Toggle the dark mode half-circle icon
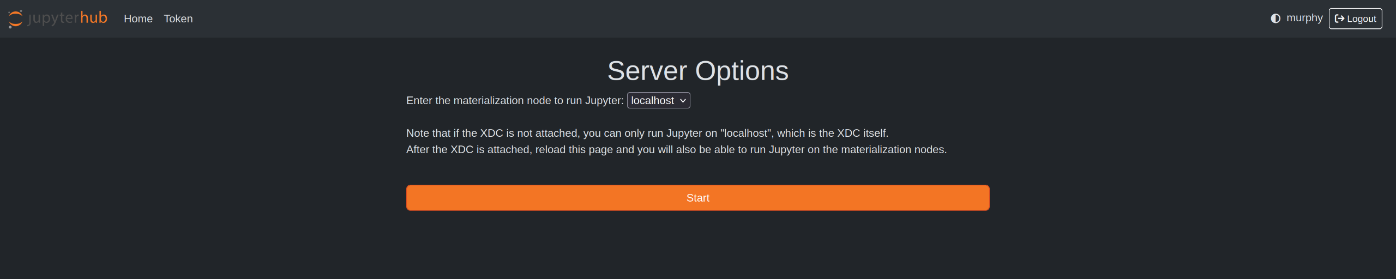 click(x=1275, y=19)
